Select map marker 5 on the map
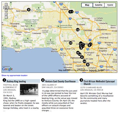 pos(89,45)
